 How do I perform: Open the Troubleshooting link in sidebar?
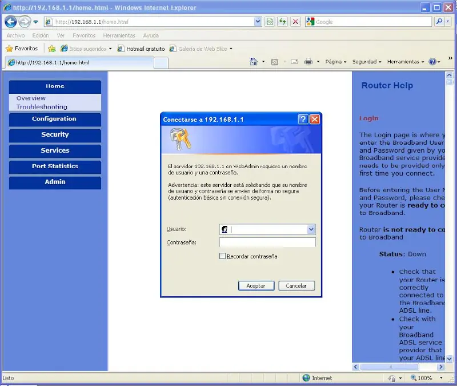click(42, 106)
